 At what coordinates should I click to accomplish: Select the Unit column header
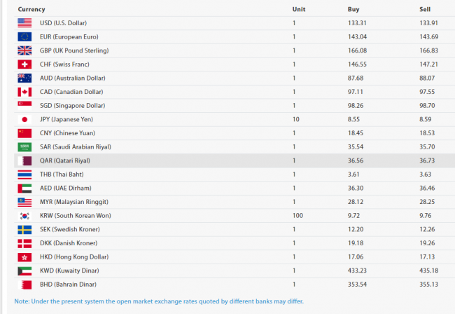(x=298, y=9)
